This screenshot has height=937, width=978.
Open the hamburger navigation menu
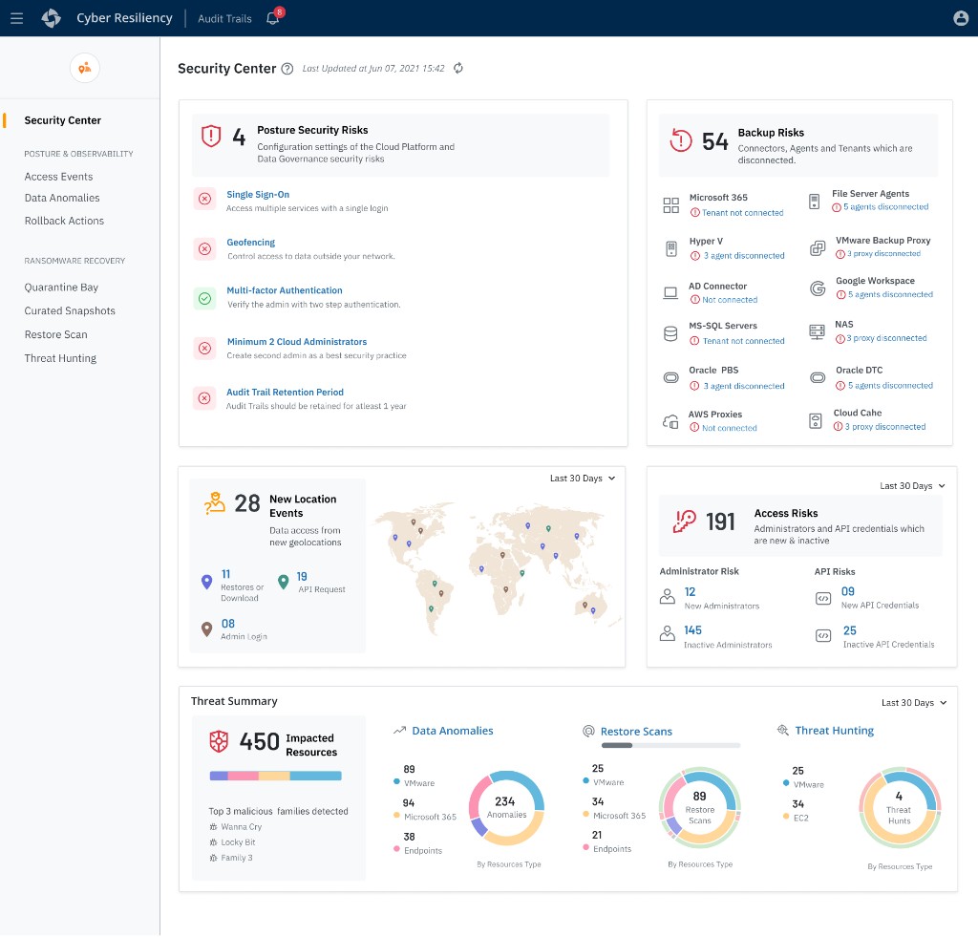17,18
